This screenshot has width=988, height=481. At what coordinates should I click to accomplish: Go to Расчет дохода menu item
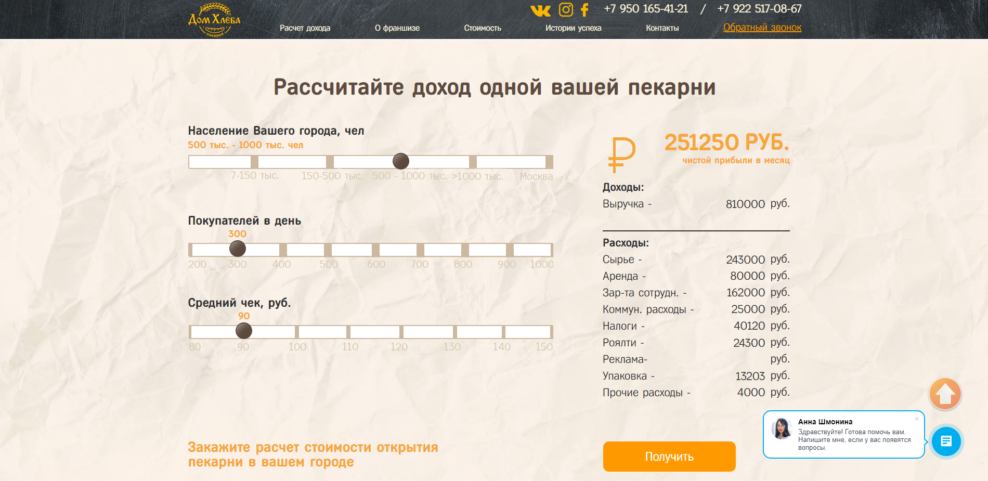(x=305, y=28)
